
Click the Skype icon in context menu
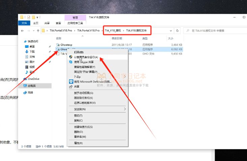[x=71, y=62]
